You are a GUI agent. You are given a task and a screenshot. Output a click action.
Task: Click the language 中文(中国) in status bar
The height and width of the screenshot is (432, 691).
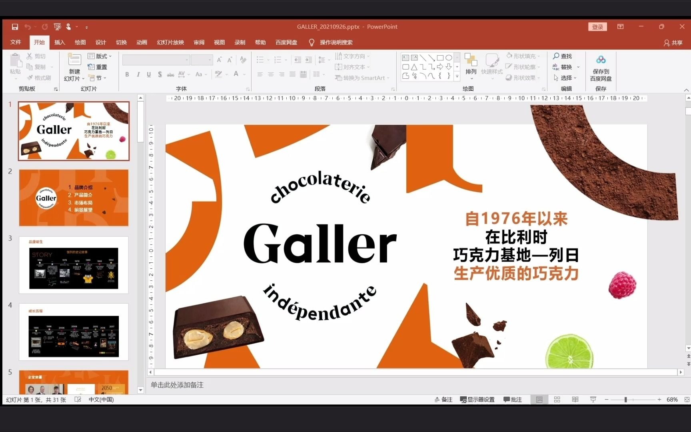(x=101, y=400)
